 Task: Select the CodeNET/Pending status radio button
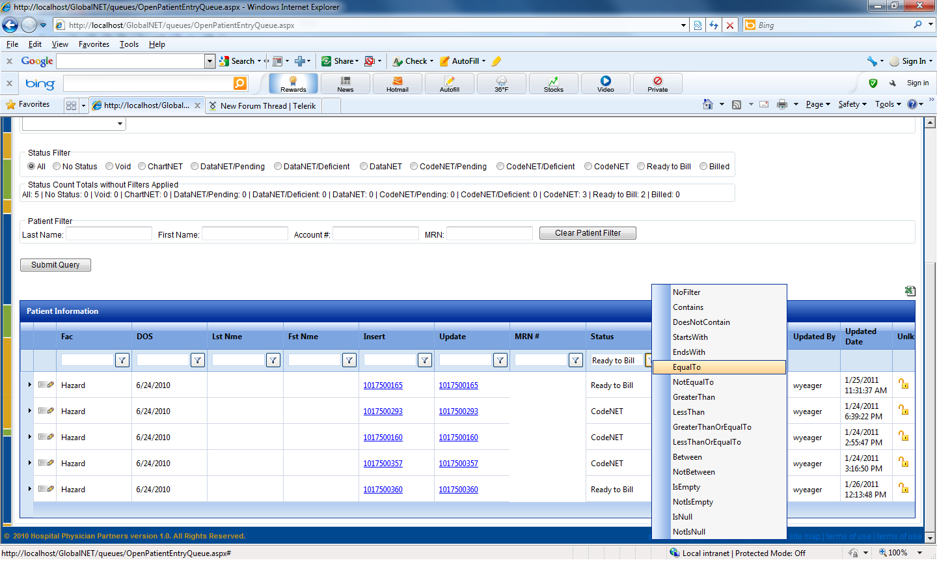point(414,167)
